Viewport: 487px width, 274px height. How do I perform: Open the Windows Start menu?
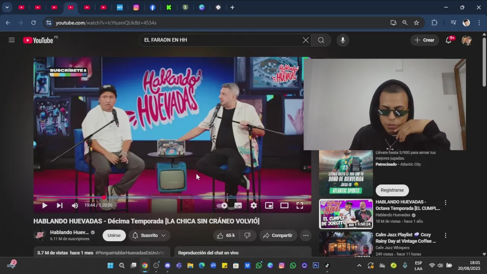pos(110,266)
